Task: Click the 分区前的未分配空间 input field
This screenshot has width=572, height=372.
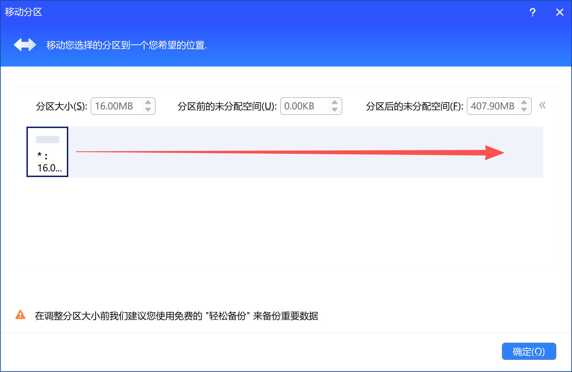Action: pos(304,106)
